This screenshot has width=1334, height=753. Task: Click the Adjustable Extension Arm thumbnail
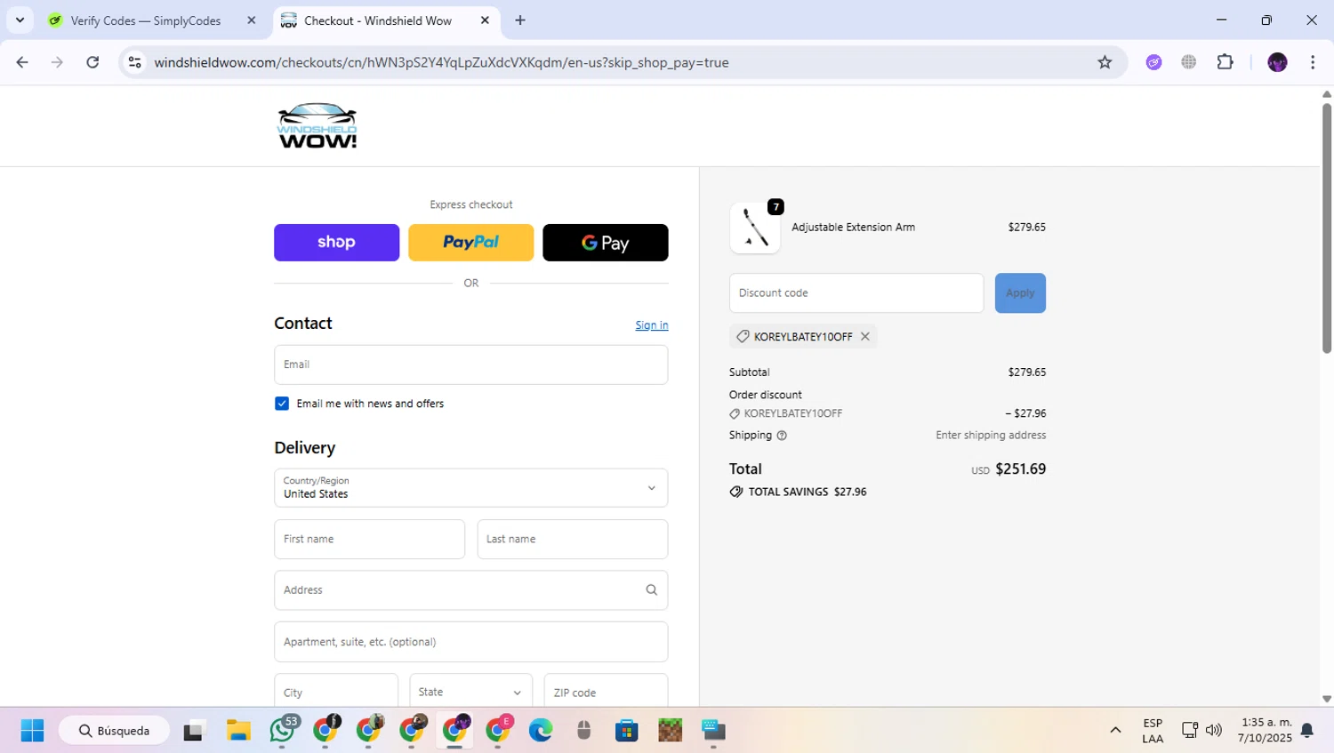[x=755, y=228]
